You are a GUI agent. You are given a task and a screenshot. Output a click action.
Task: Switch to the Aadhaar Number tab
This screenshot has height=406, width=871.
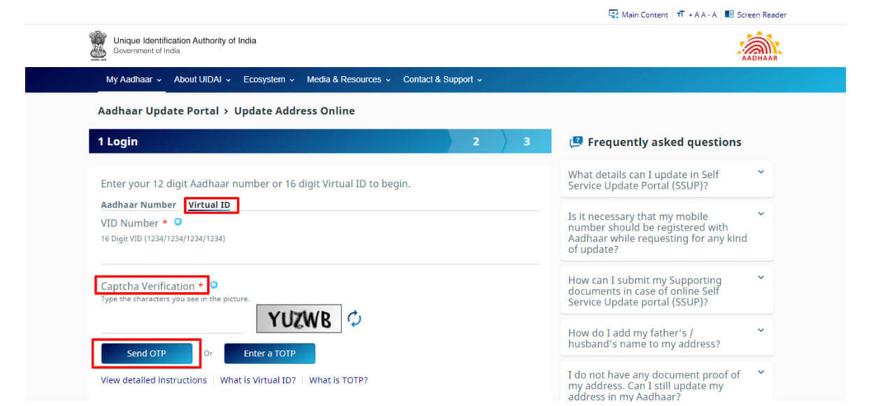pyautogui.click(x=138, y=205)
